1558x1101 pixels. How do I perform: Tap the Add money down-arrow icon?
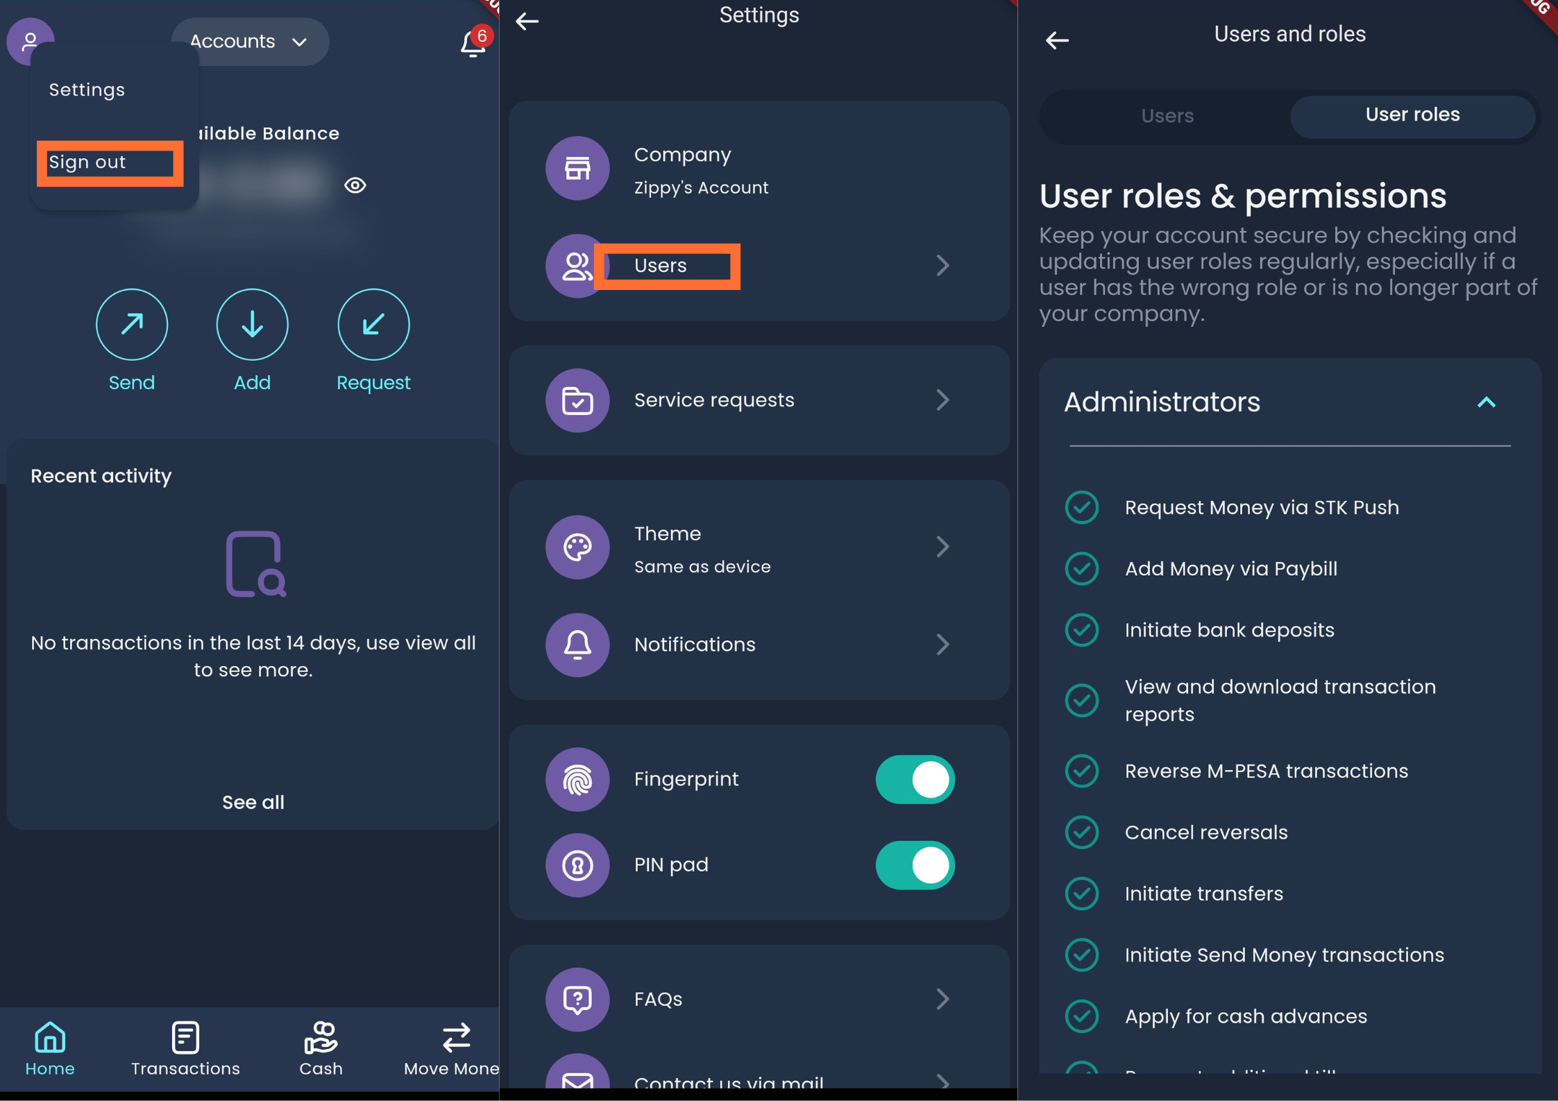coord(252,324)
